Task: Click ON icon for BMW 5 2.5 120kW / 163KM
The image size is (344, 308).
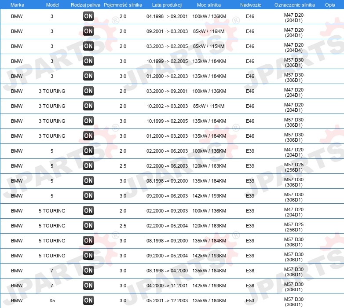Action: click(x=88, y=166)
